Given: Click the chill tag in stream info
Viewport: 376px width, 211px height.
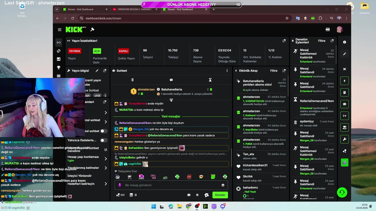Looking at the screenshot, I should 97,96.
